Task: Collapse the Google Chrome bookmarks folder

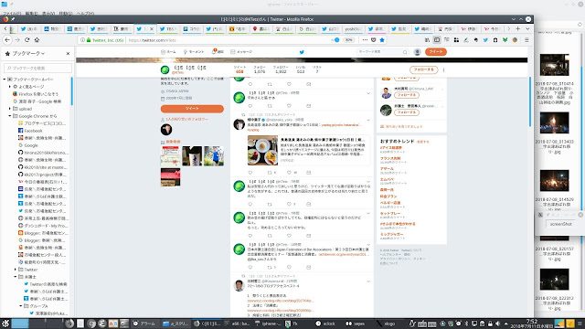Action: click(x=10, y=116)
